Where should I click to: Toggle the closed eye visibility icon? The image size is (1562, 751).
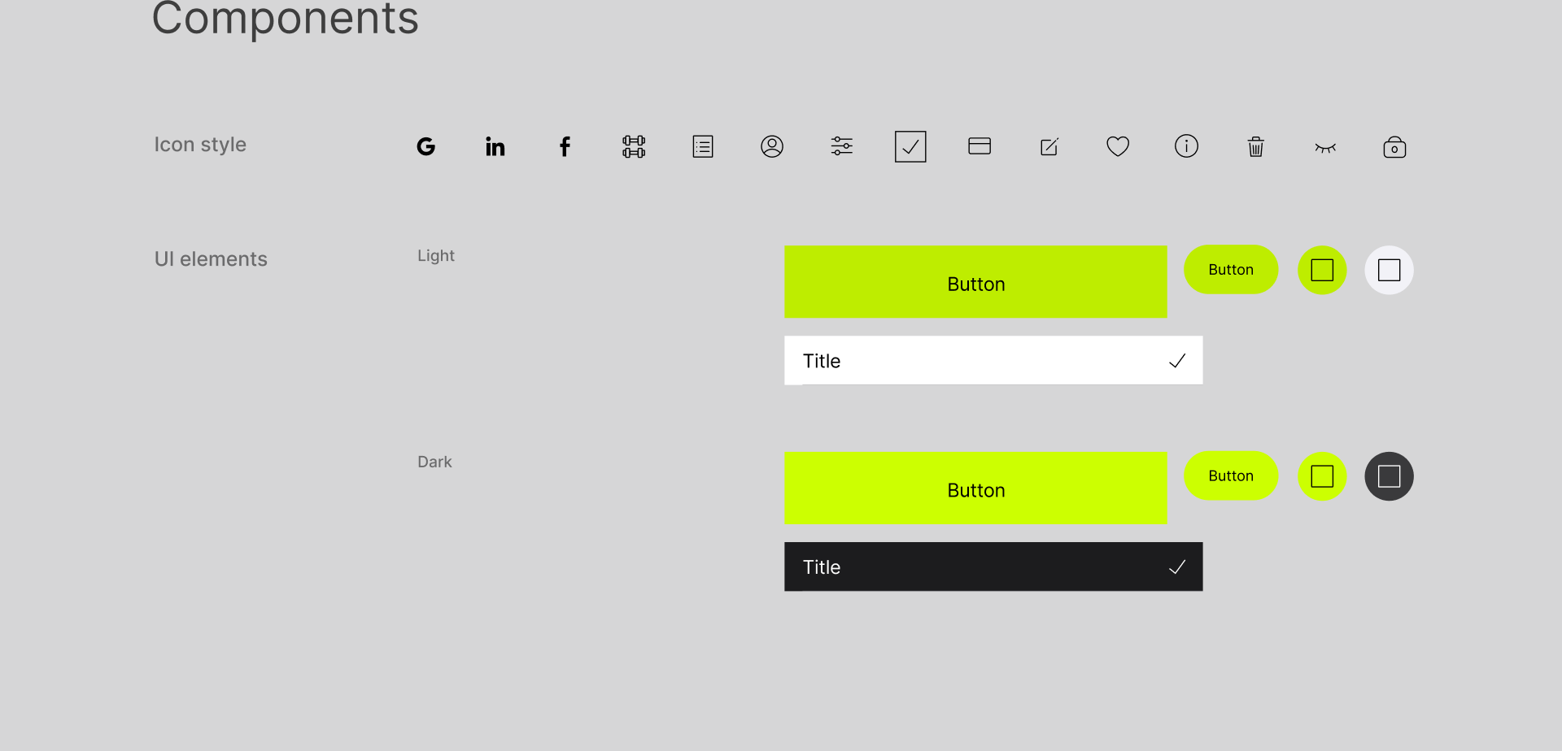pos(1325,148)
